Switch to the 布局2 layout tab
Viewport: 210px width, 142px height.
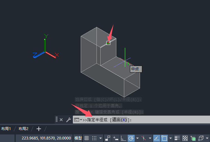(23, 129)
